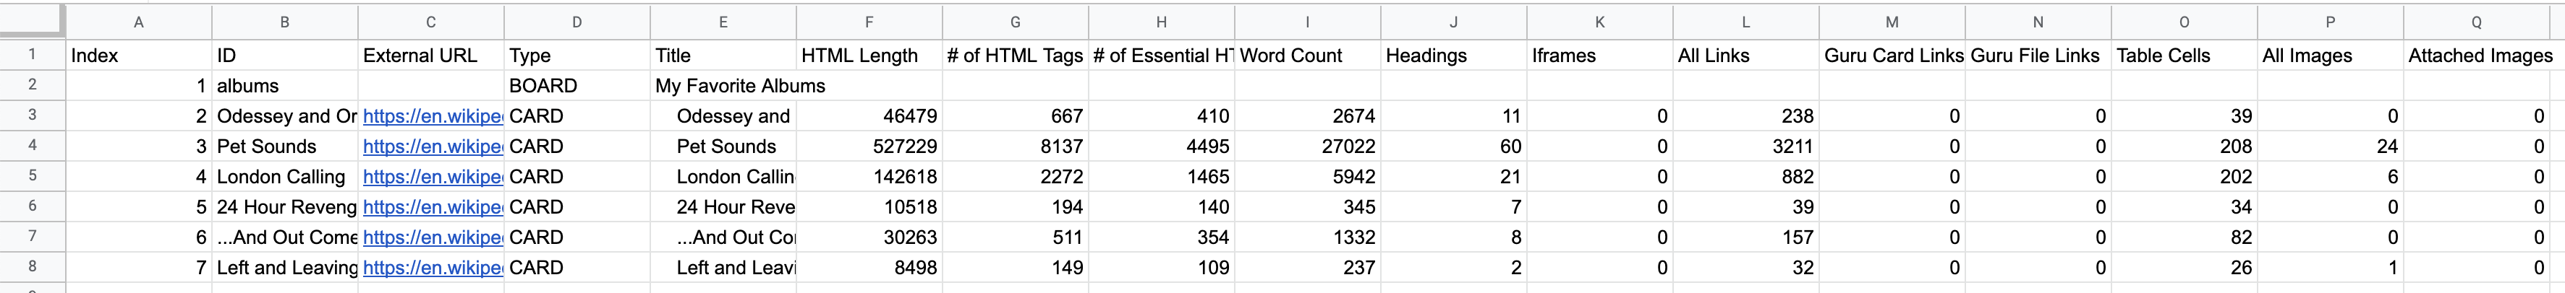Select the 'ID' header cell
Viewport: 2565px width, 293px height.
tap(285, 56)
